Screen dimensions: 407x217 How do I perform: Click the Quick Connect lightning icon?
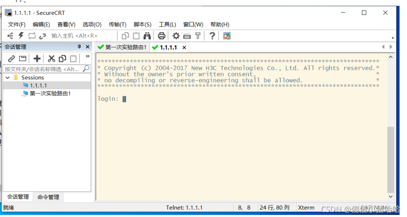click(x=21, y=36)
